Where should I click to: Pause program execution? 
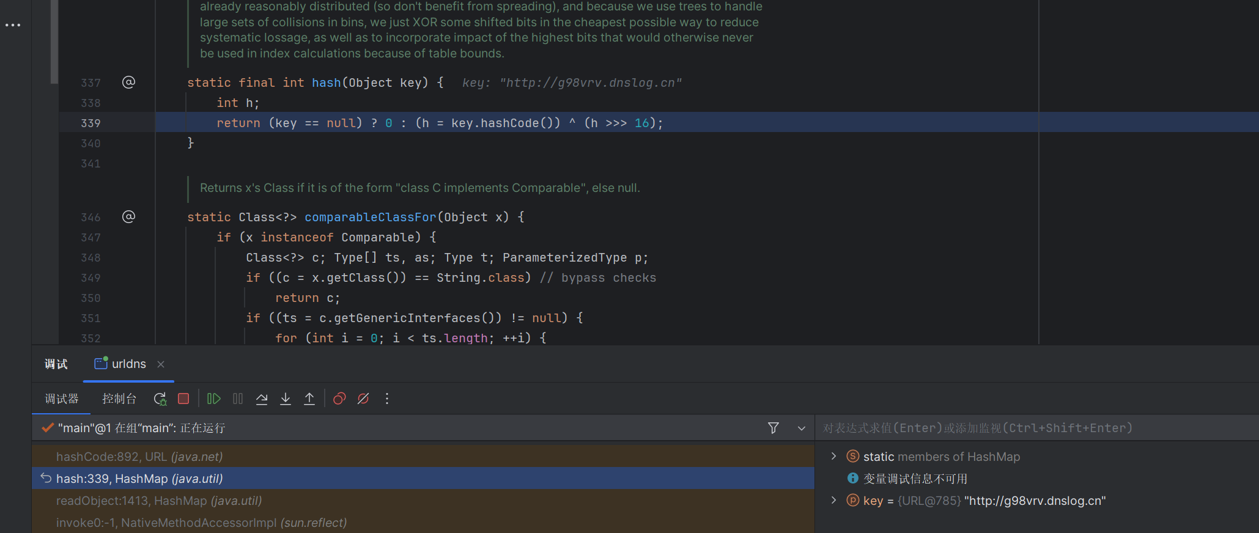(x=238, y=399)
